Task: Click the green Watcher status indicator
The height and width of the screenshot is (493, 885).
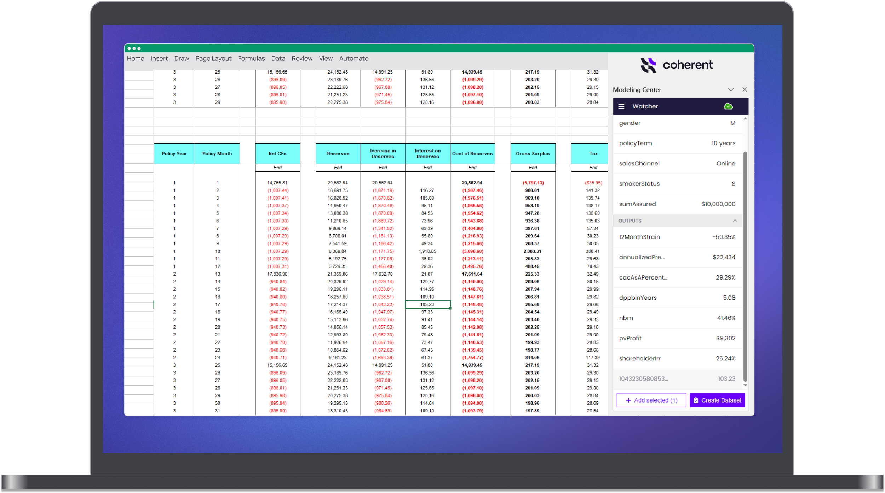Action: pos(729,106)
